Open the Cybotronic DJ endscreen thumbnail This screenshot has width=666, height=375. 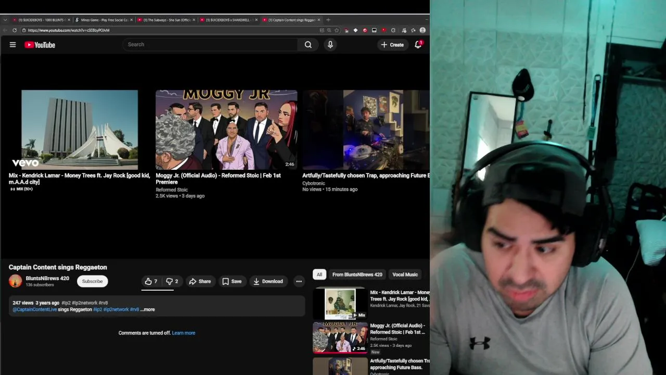coord(366,130)
